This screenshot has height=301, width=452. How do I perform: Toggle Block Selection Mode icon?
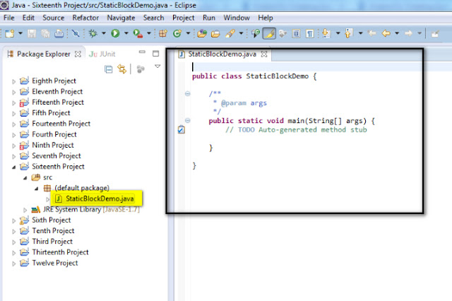click(296, 33)
